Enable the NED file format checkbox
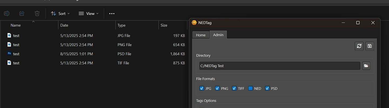The image size is (389, 108). click(250, 88)
